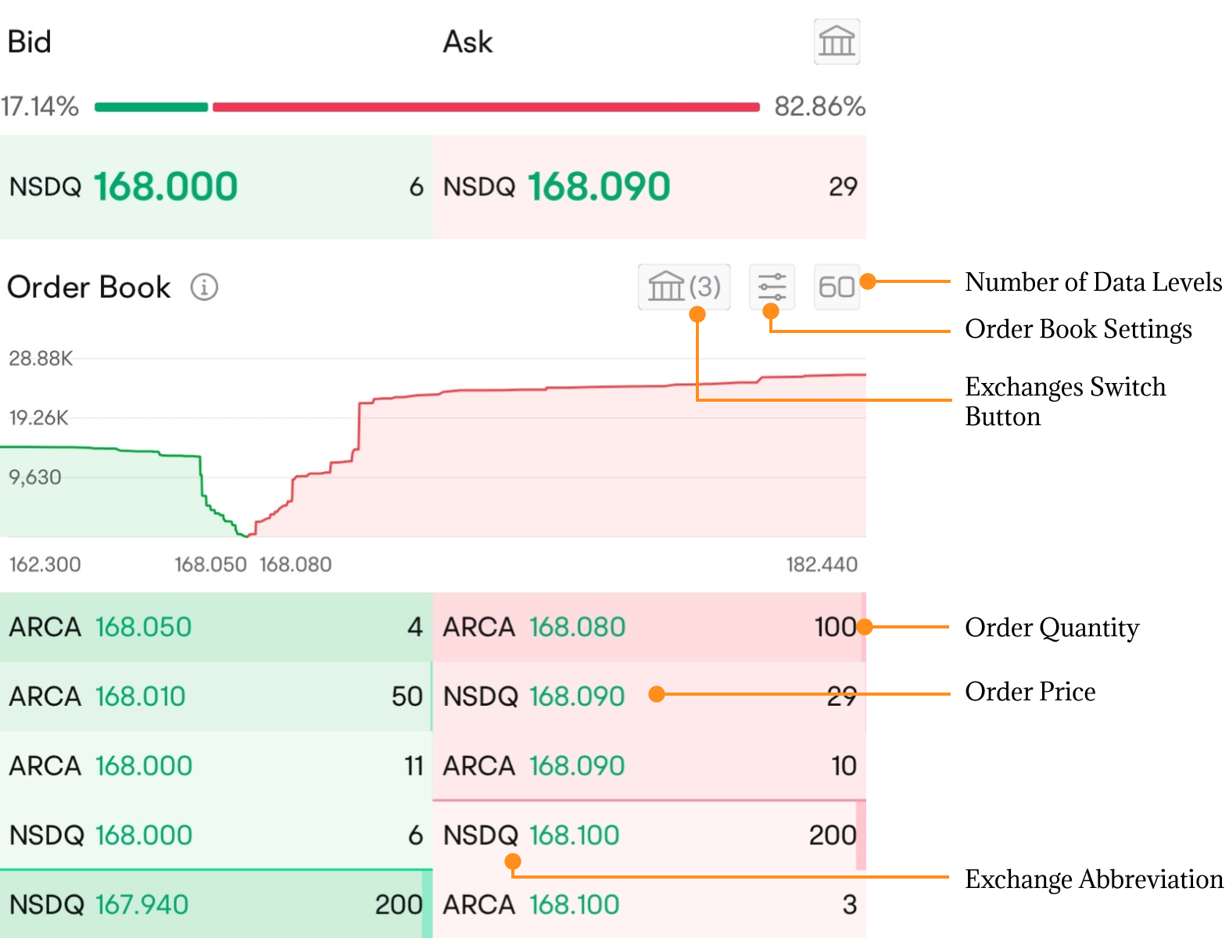Screen dimensions: 1229x938
Task: Click NSDQ 167.940 bid row
Action: coord(216,904)
